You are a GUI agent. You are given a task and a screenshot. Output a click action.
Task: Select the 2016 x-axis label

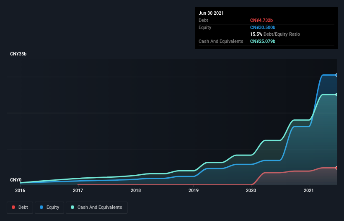coord(20,190)
